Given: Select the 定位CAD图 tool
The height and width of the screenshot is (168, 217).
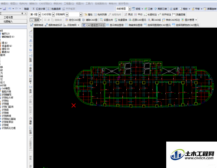Looking at the screenshot, I should pos(73,20).
